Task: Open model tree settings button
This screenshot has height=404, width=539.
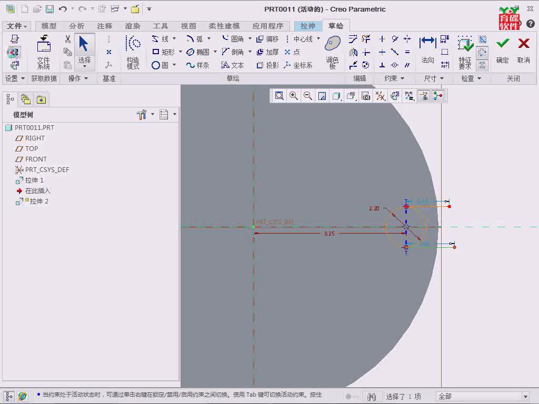Action: (142, 114)
